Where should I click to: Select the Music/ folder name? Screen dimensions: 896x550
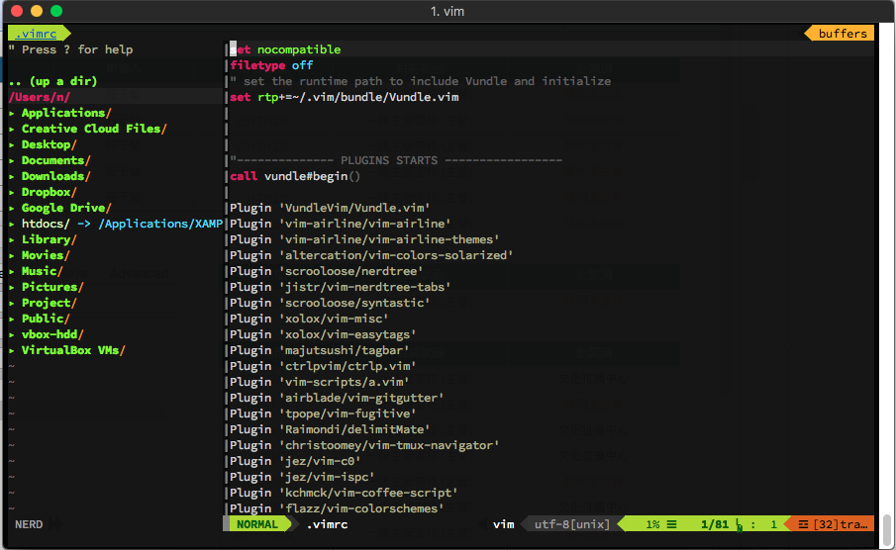[43, 271]
